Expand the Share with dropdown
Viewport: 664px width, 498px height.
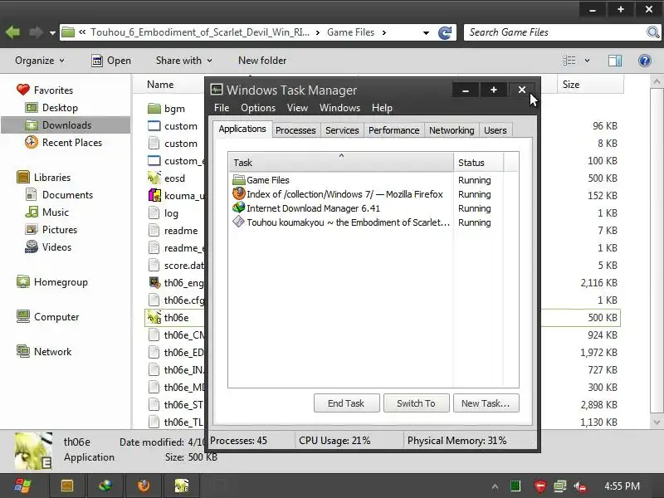point(183,61)
